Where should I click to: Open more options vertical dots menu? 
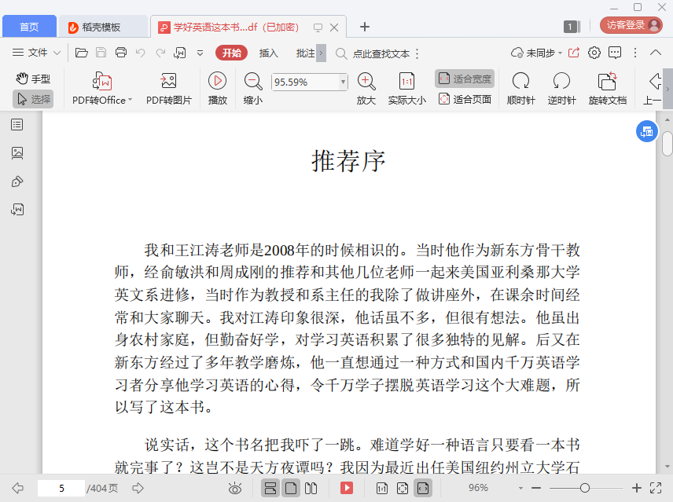tap(635, 53)
